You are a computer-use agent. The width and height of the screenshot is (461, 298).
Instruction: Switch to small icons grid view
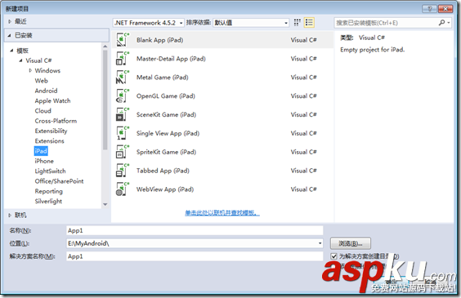(x=298, y=23)
